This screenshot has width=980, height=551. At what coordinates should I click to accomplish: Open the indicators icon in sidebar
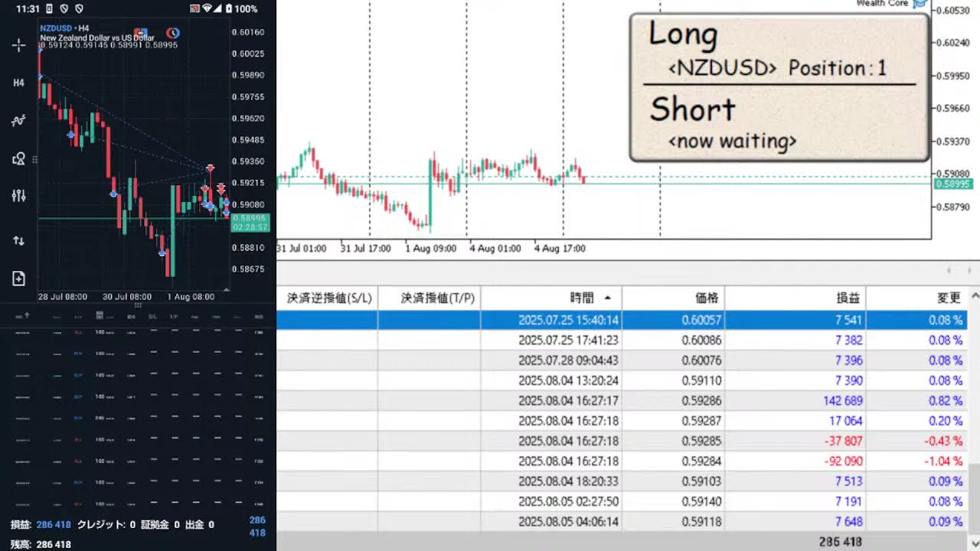[18, 120]
